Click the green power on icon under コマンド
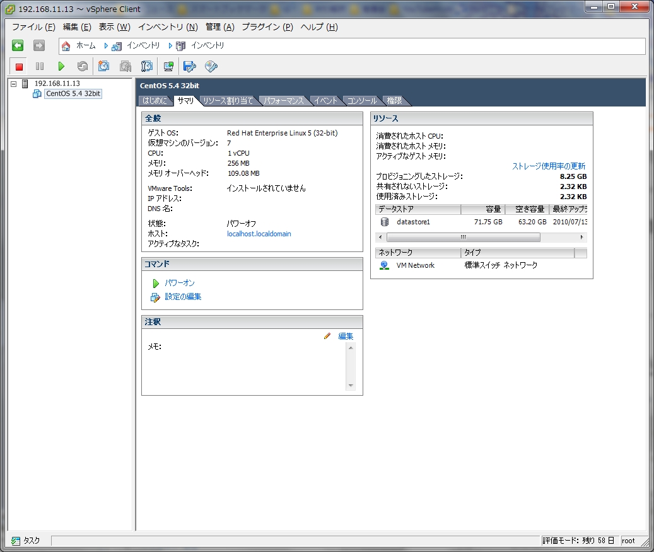This screenshot has height=552, width=654. [156, 284]
